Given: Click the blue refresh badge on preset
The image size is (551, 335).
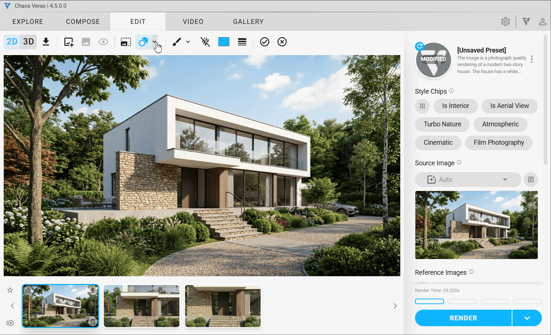Looking at the screenshot, I should click(x=419, y=46).
